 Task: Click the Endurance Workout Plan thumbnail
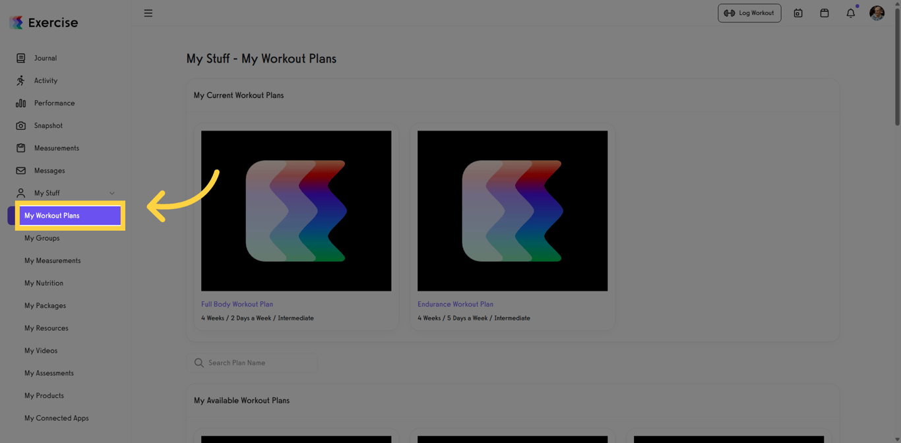(513, 211)
